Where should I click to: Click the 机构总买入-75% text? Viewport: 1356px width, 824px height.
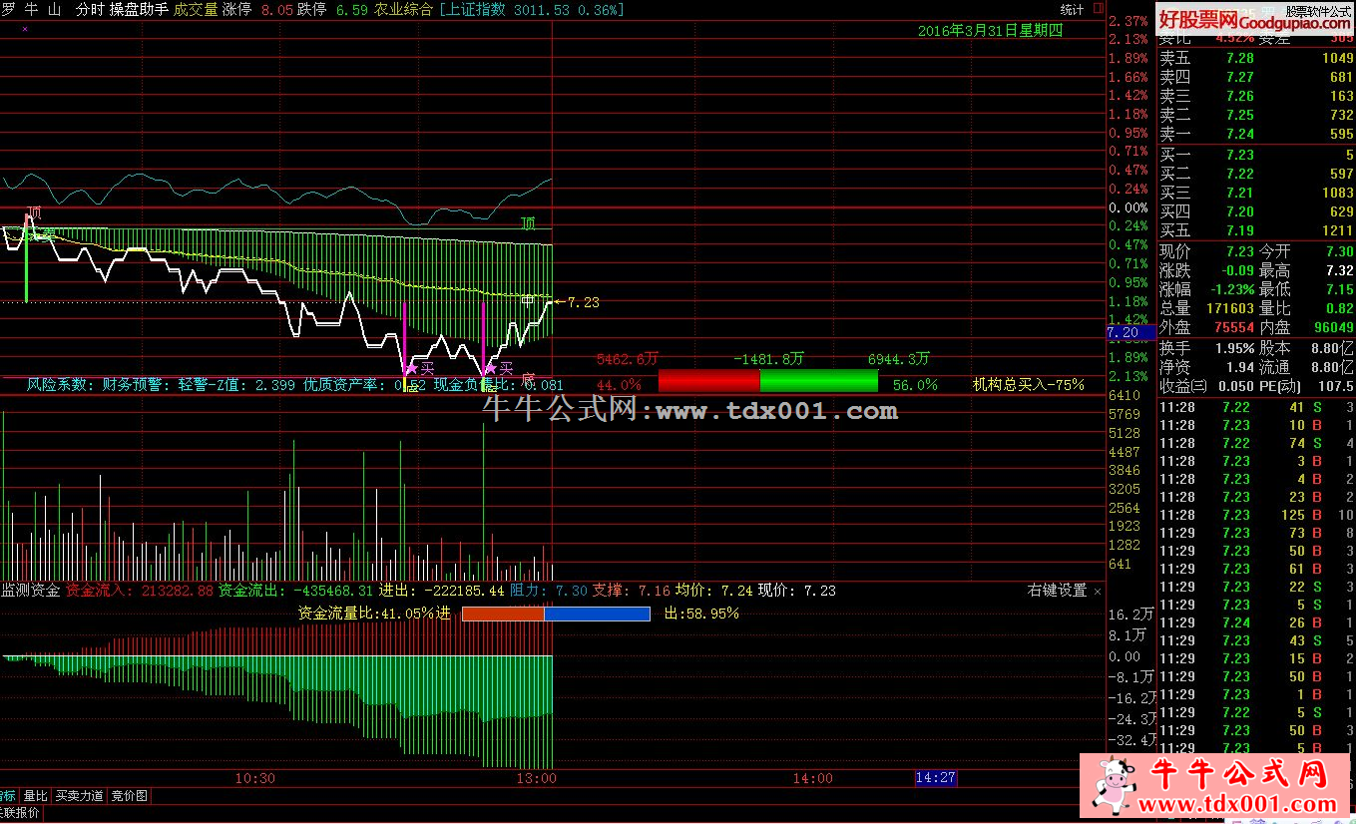coord(1029,384)
